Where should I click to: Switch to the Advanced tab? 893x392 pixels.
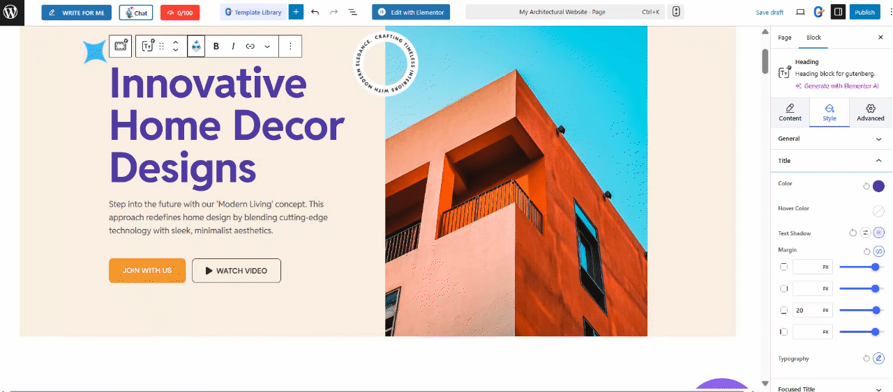(870, 112)
